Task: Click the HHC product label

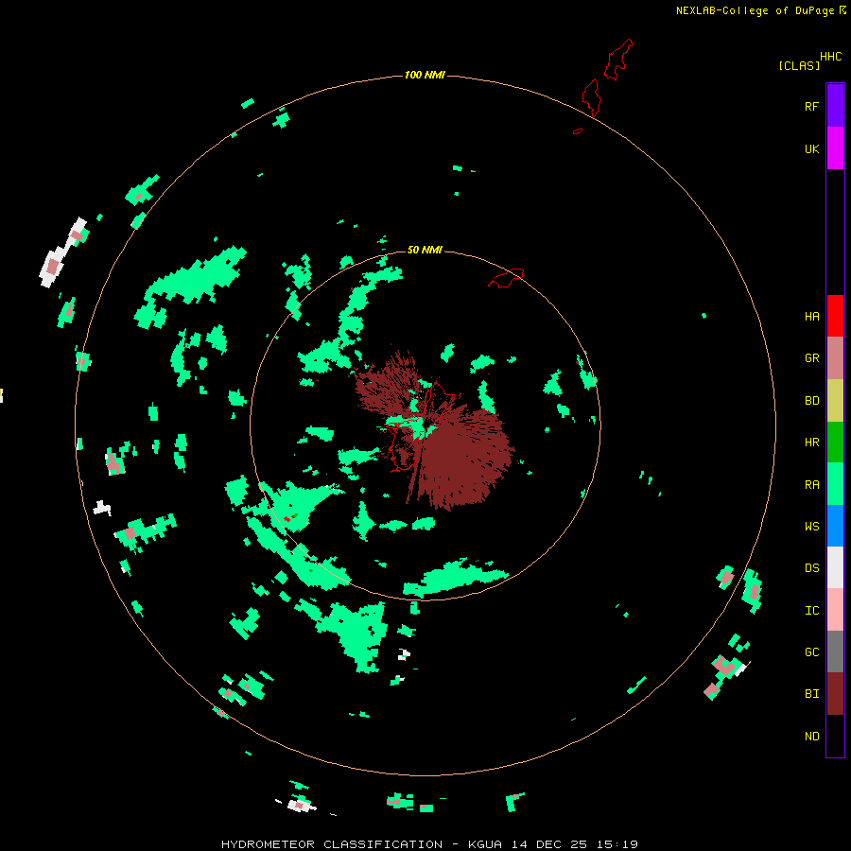Action: click(830, 57)
